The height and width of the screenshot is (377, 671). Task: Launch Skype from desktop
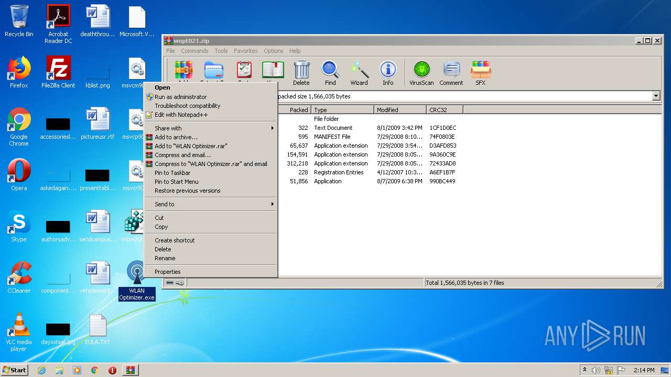19,226
